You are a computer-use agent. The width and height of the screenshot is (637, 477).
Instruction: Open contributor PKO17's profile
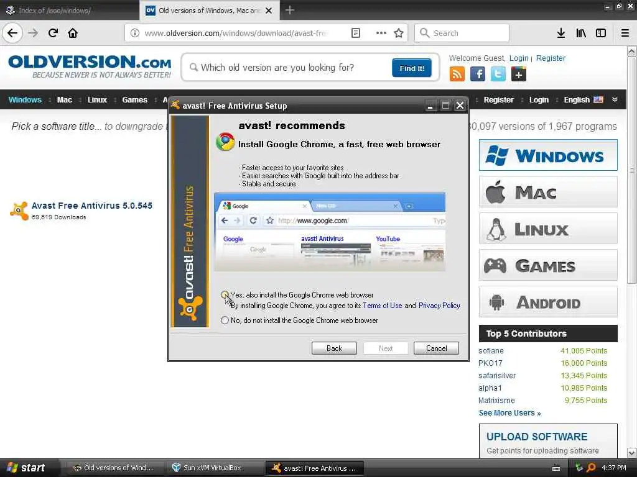click(x=490, y=363)
